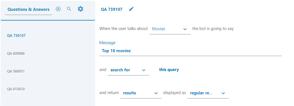Click the pencil edit icon beside QA 739107
This screenshot has height=106, width=294.
pos(131,9)
